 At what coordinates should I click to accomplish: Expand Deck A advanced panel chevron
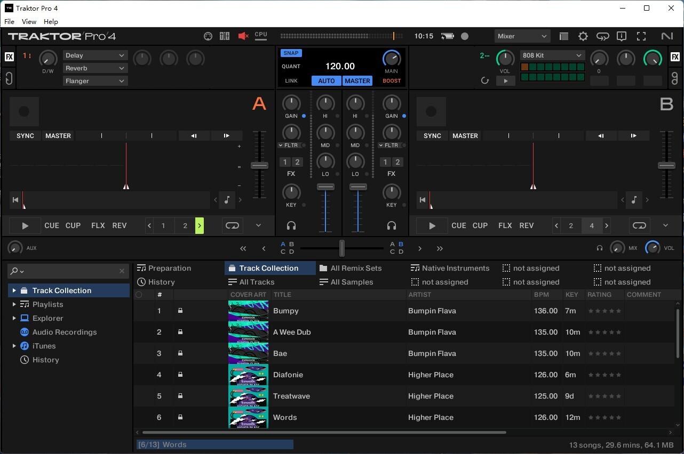pos(258,225)
